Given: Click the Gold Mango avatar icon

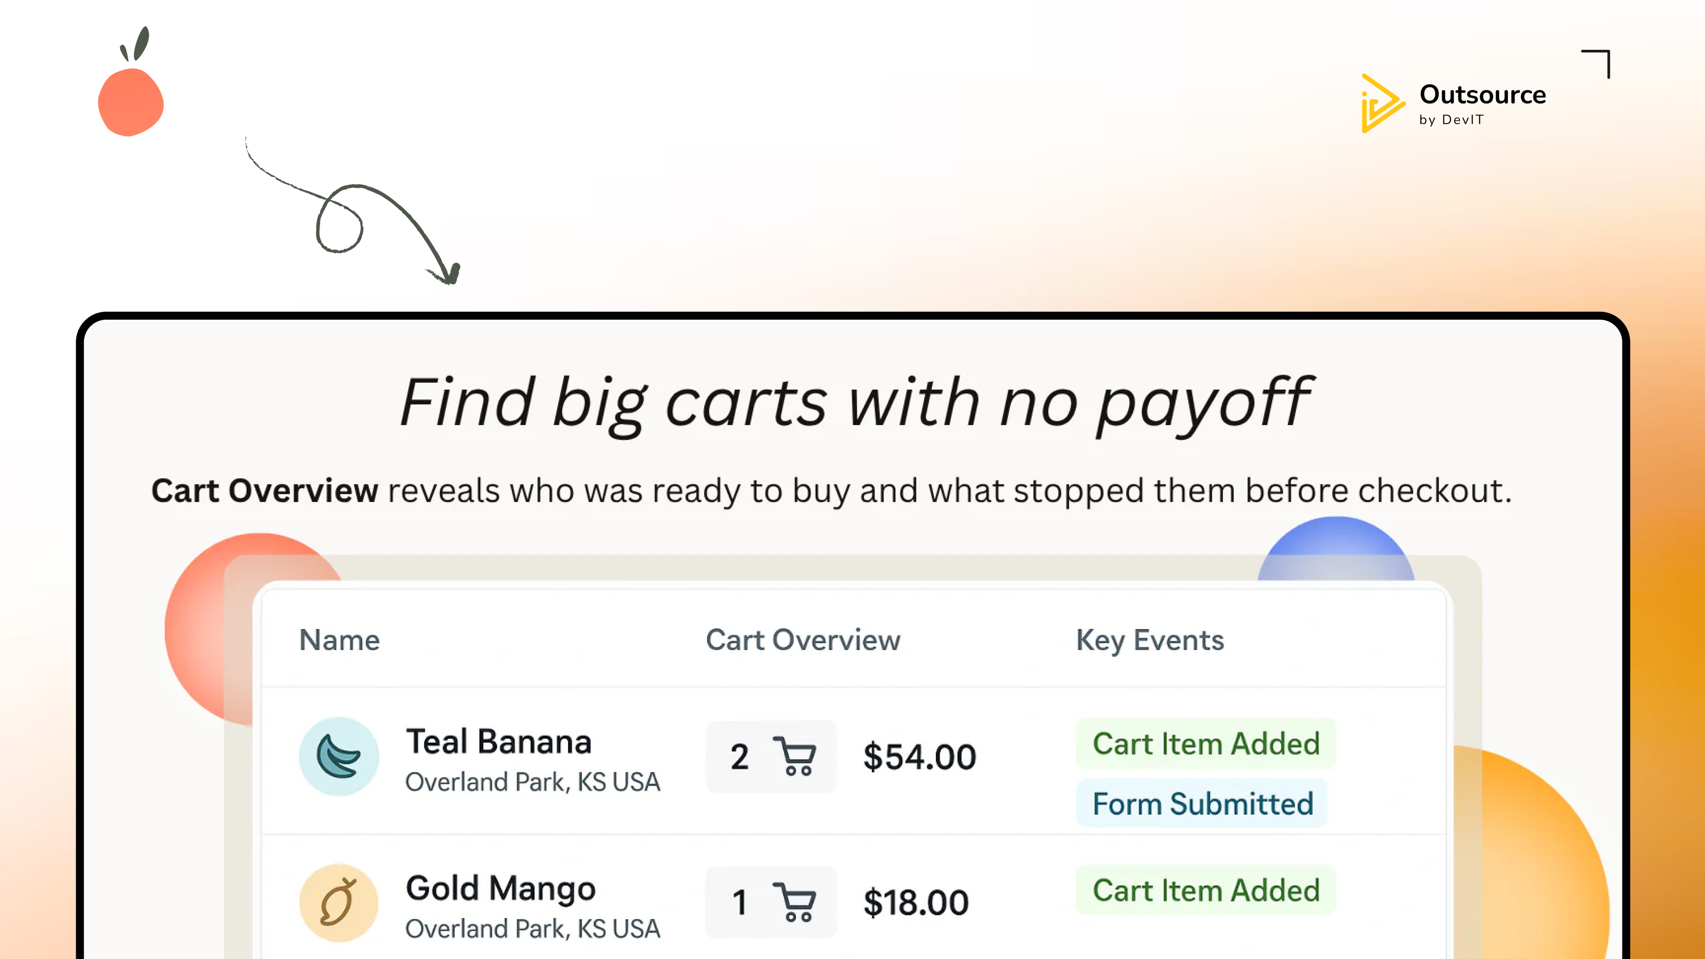Looking at the screenshot, I should tap(339, 903).
